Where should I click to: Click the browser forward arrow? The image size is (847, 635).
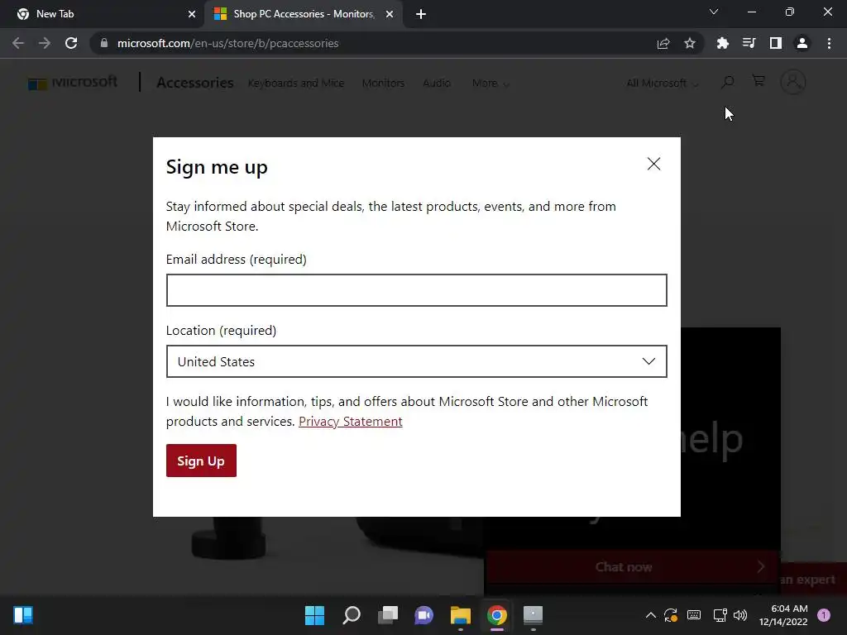pyautogui.click(x=45, y=43)
